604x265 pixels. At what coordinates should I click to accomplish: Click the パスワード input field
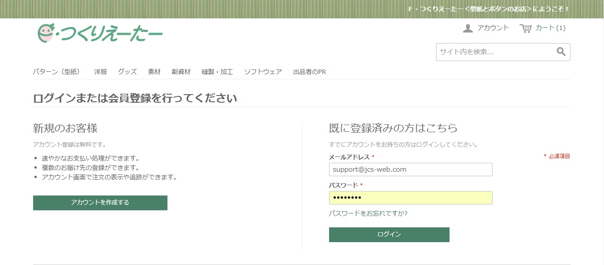pos(410,197)
